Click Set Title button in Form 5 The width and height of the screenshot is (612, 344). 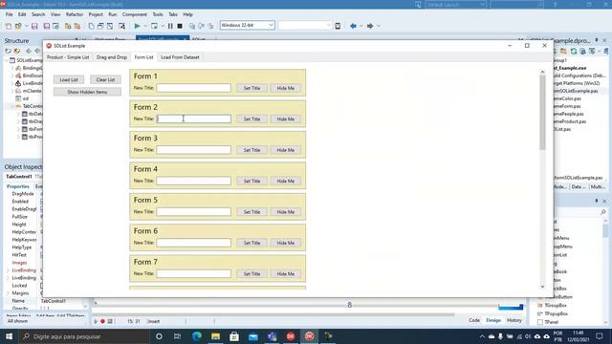pyautogui.click(x=251, y=212)
